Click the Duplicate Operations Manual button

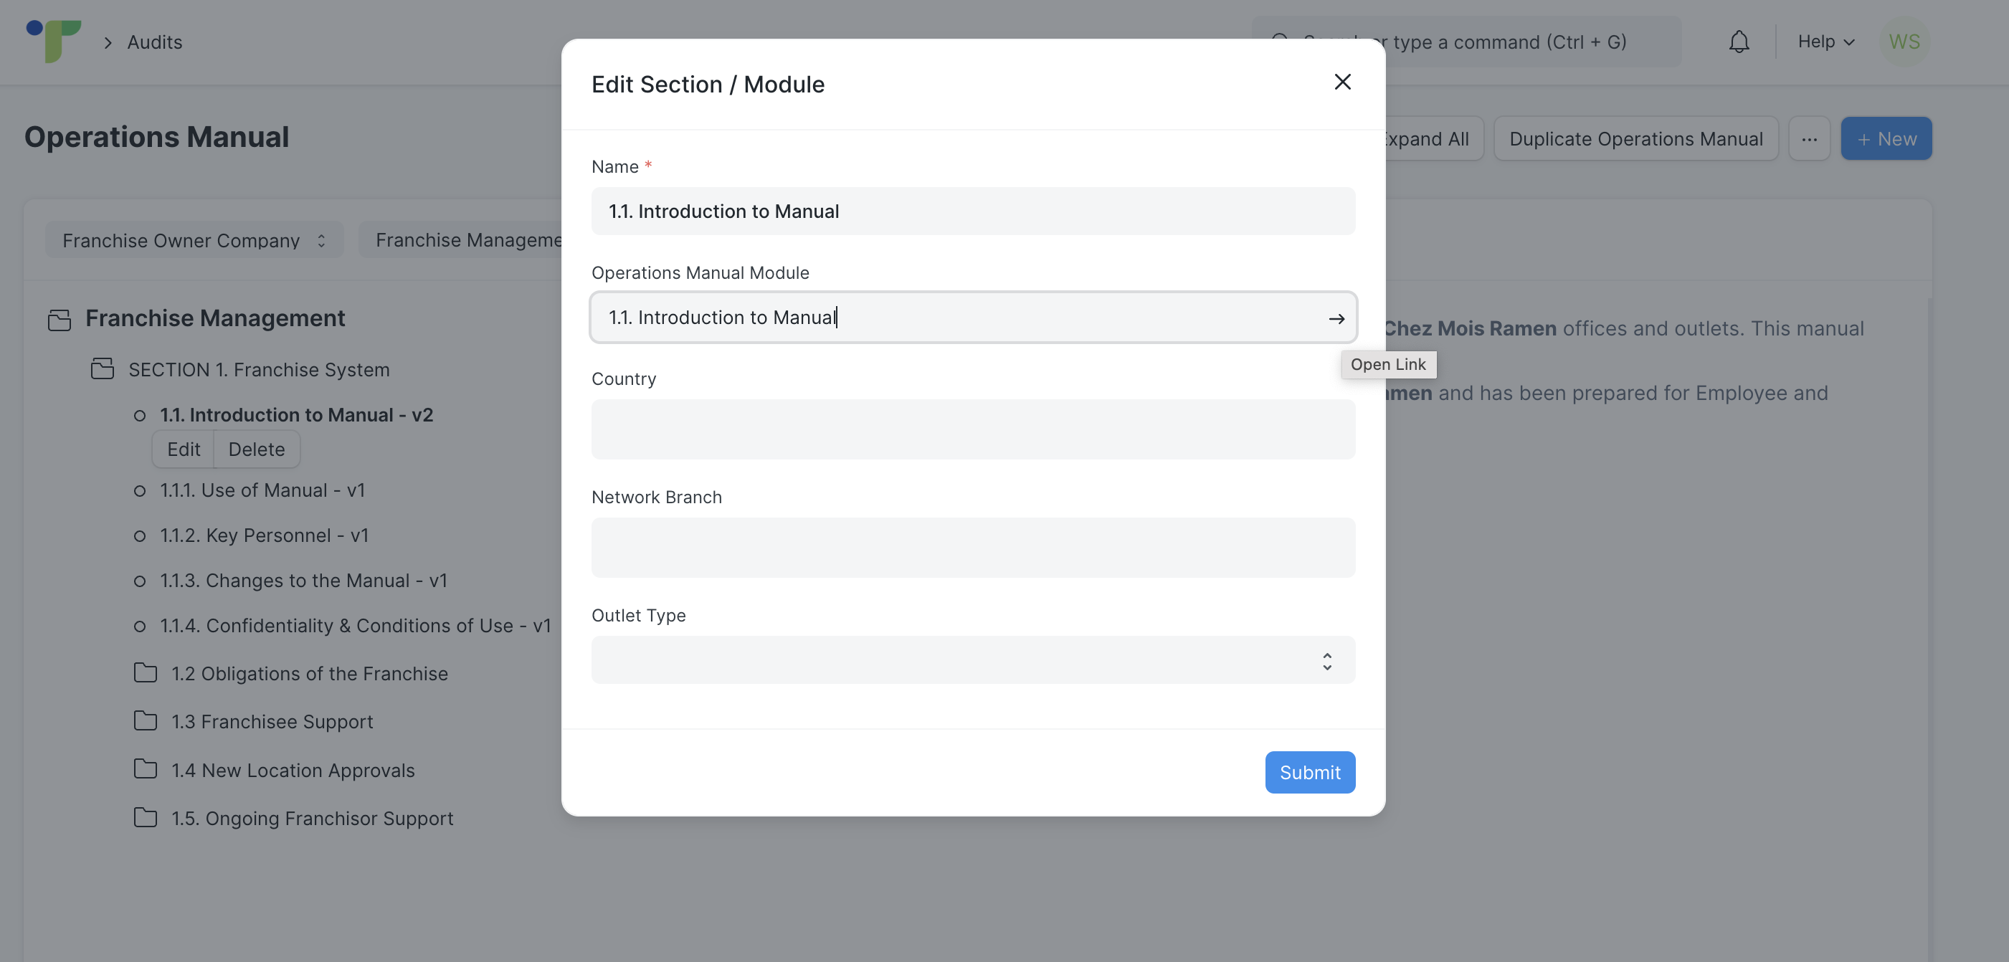coord(1635,139)
